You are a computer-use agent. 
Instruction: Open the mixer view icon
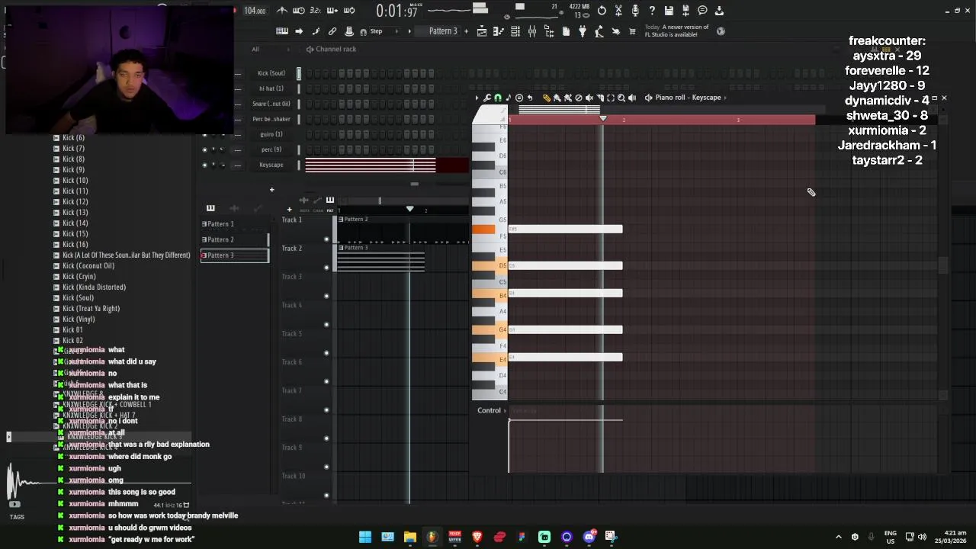click(532, 31)
